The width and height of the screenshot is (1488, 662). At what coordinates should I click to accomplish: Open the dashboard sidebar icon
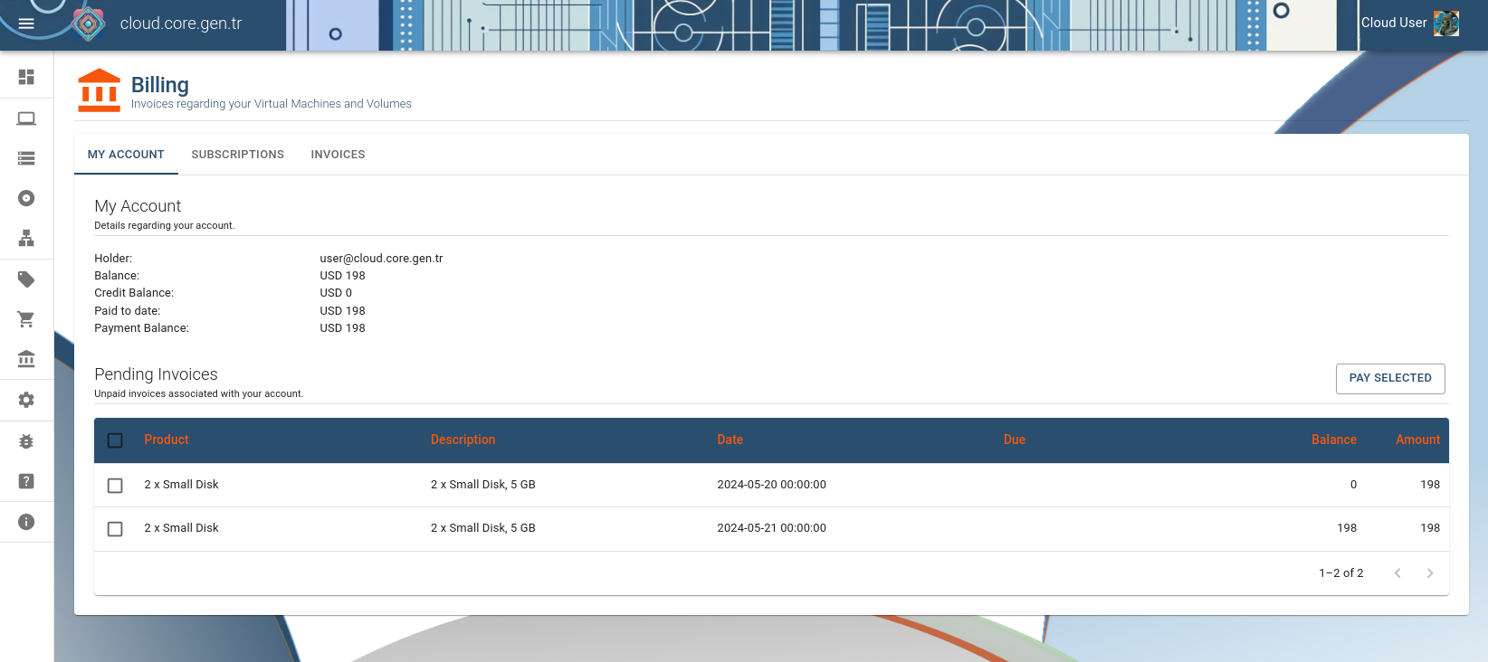pyautogui.click(x=26, y=77)
